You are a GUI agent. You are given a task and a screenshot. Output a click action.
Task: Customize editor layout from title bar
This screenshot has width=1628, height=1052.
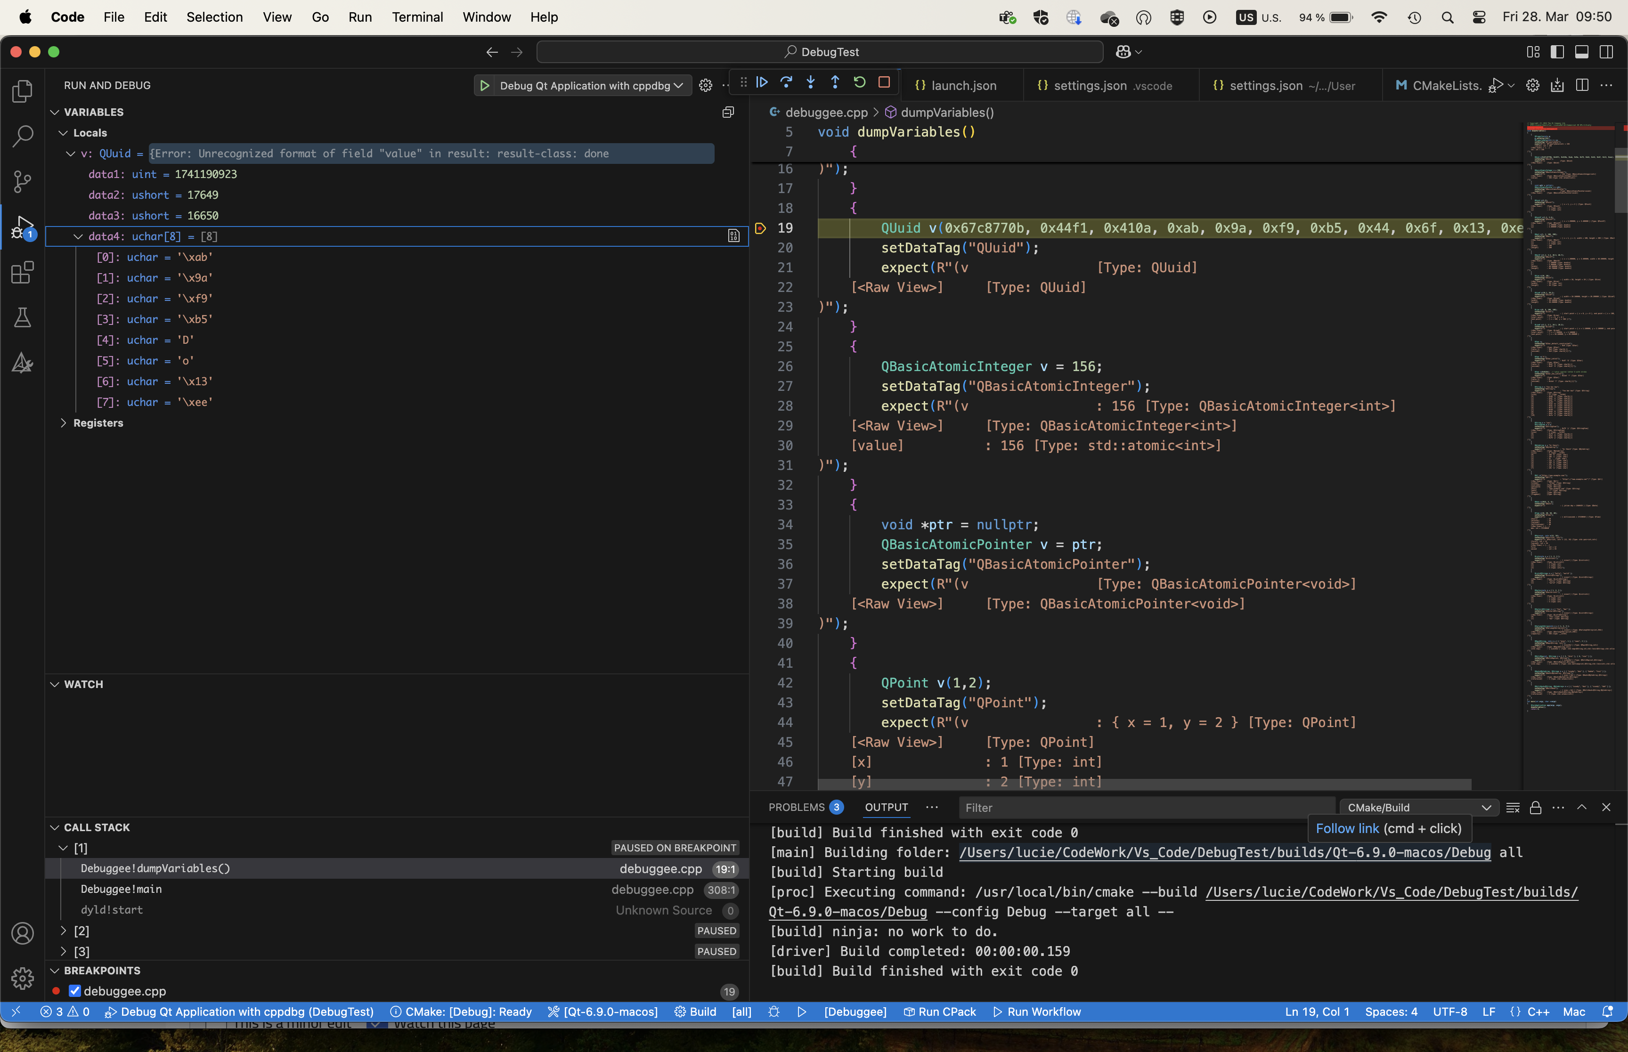click(x=1533, y=52)
